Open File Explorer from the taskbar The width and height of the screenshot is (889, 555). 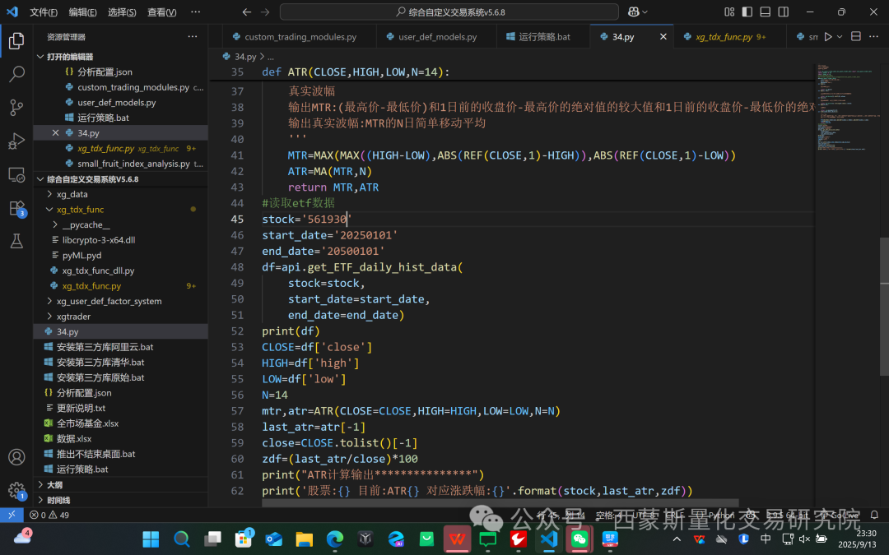pos(304,539)
